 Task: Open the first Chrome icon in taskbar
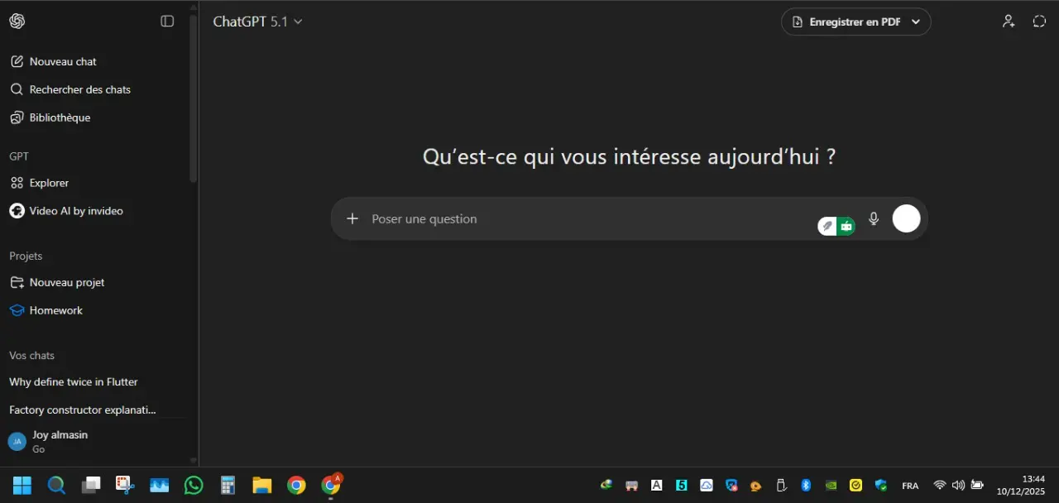click(296, 485)
